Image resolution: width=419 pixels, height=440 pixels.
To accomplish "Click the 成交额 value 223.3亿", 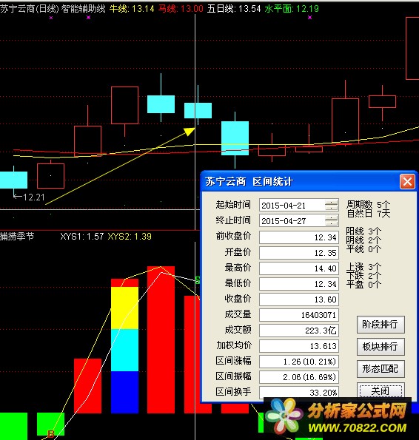I will tap(299, 331).
